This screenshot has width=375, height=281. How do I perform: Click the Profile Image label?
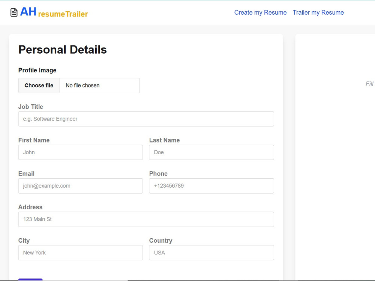click(x=37, y=71)
